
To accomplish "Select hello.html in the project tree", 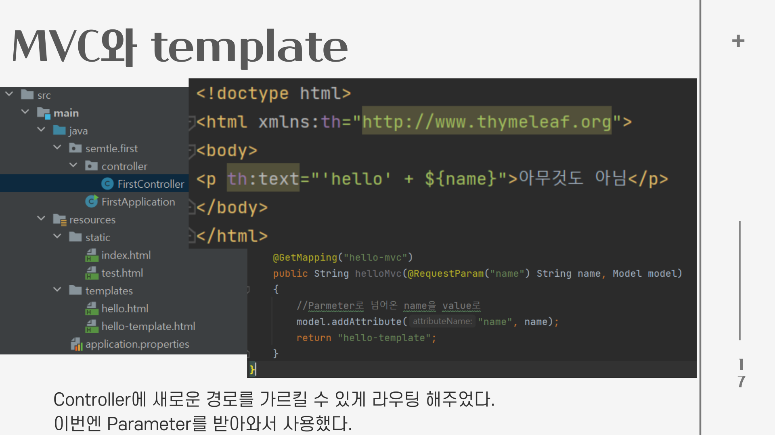I will pyautogui.click(x=124, y=309).
